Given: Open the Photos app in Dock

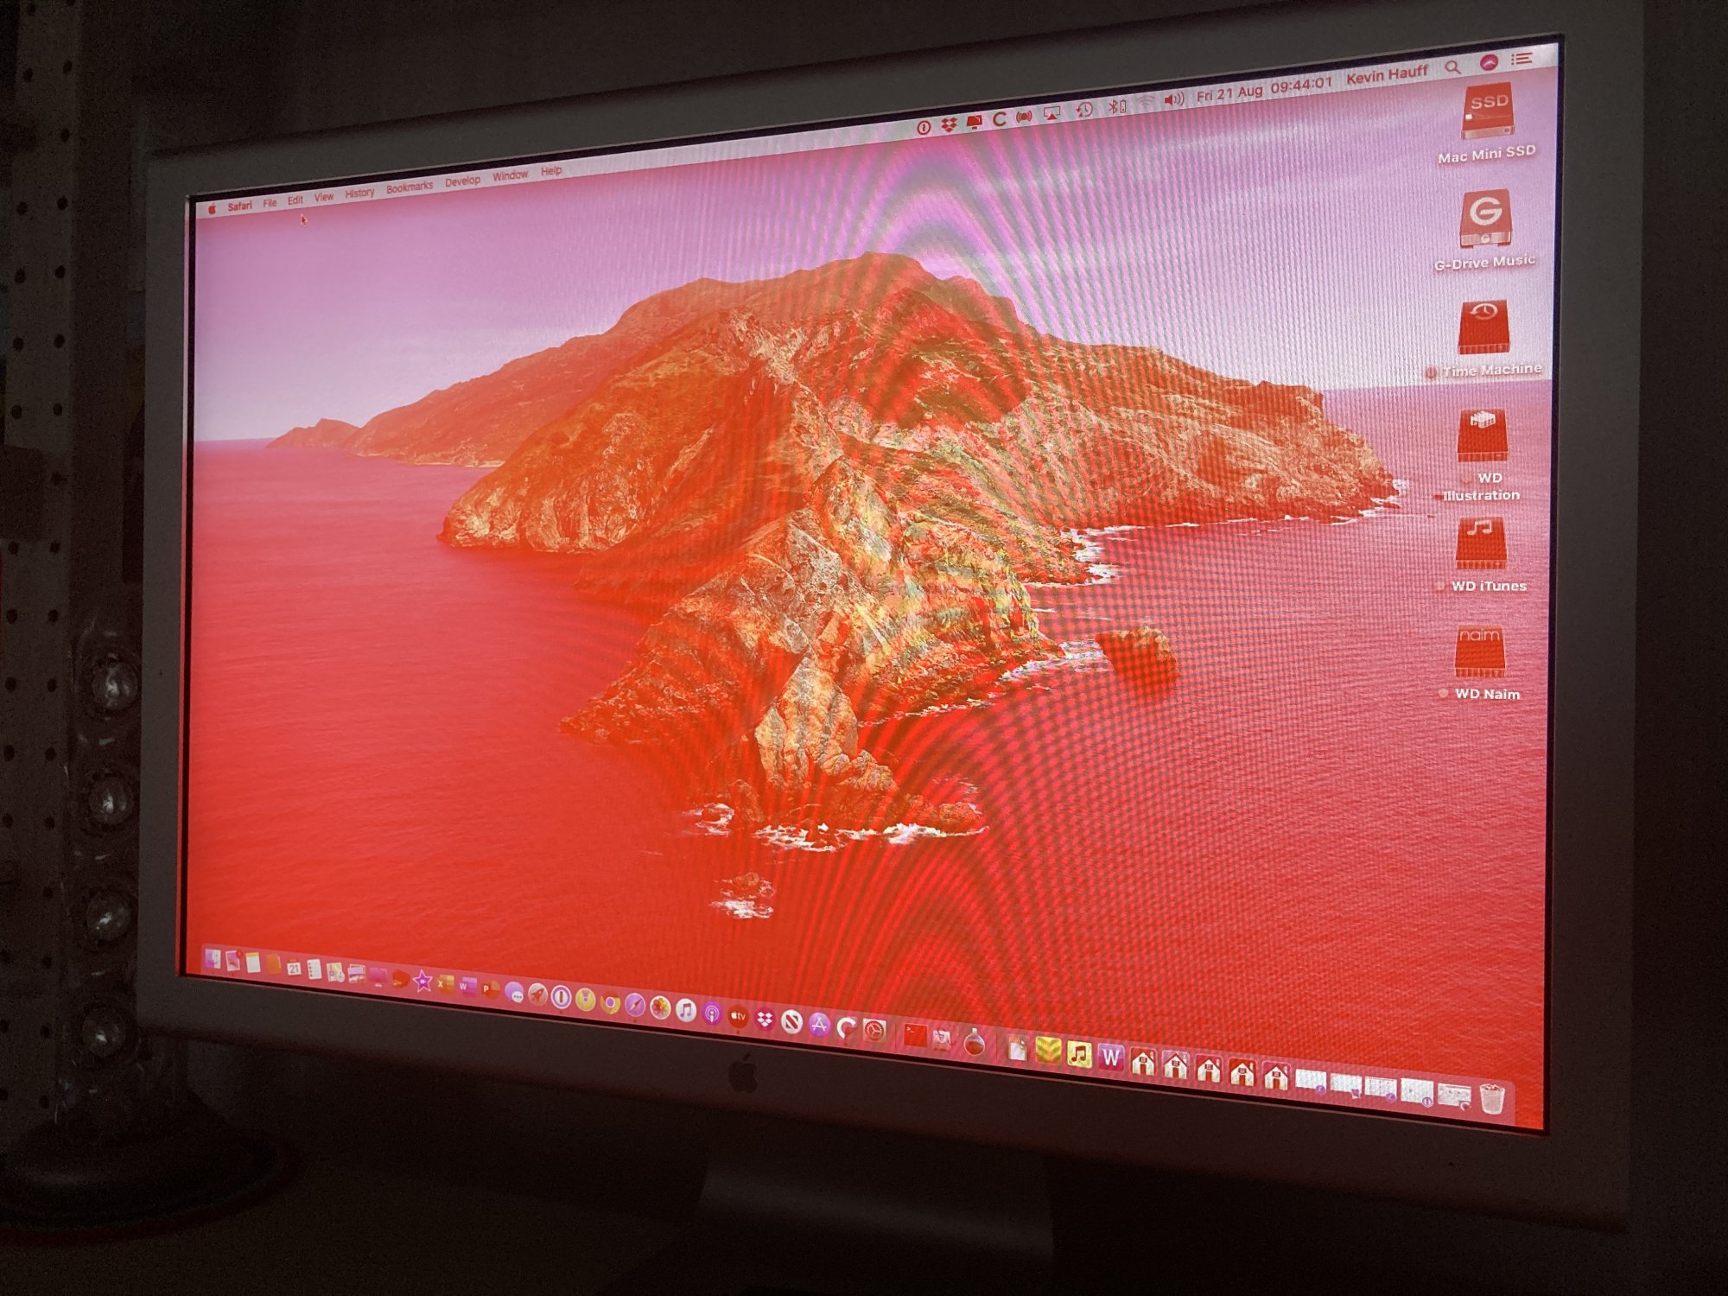Looking at the screenshot, I should pos(660,1007).
